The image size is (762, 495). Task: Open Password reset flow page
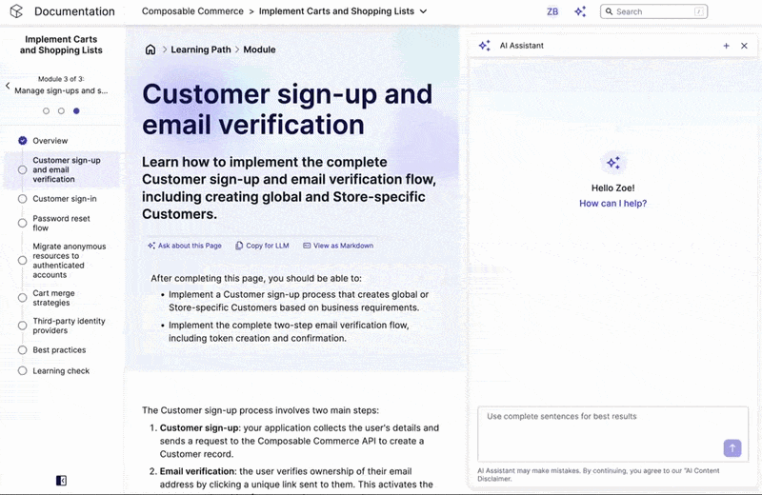(61, 223)
